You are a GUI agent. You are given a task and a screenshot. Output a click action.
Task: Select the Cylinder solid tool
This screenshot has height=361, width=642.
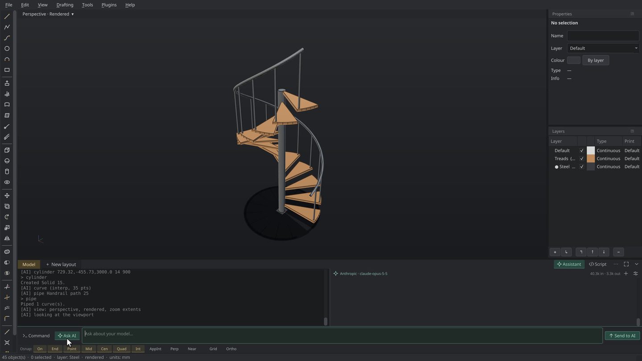pos(7,172)
